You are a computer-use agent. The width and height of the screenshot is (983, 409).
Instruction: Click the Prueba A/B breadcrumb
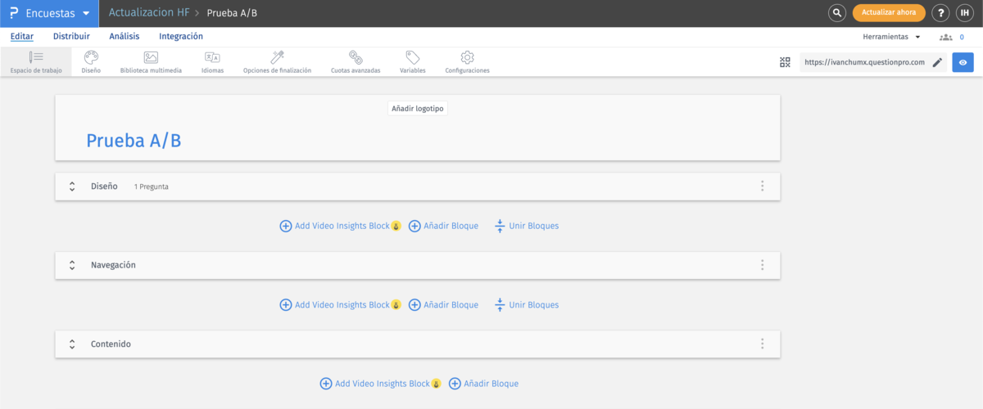click(233, 13)
